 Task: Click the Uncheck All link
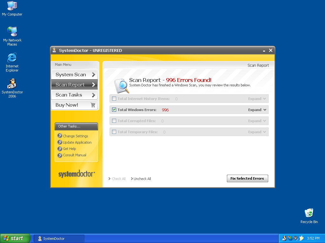142,179
